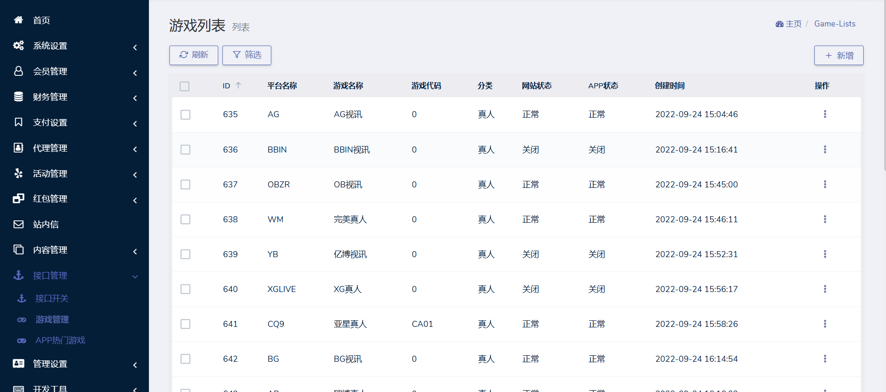Click the database icon for 财务管理
This screenshot has height=392, width=886.
click(x=19, y=97)
